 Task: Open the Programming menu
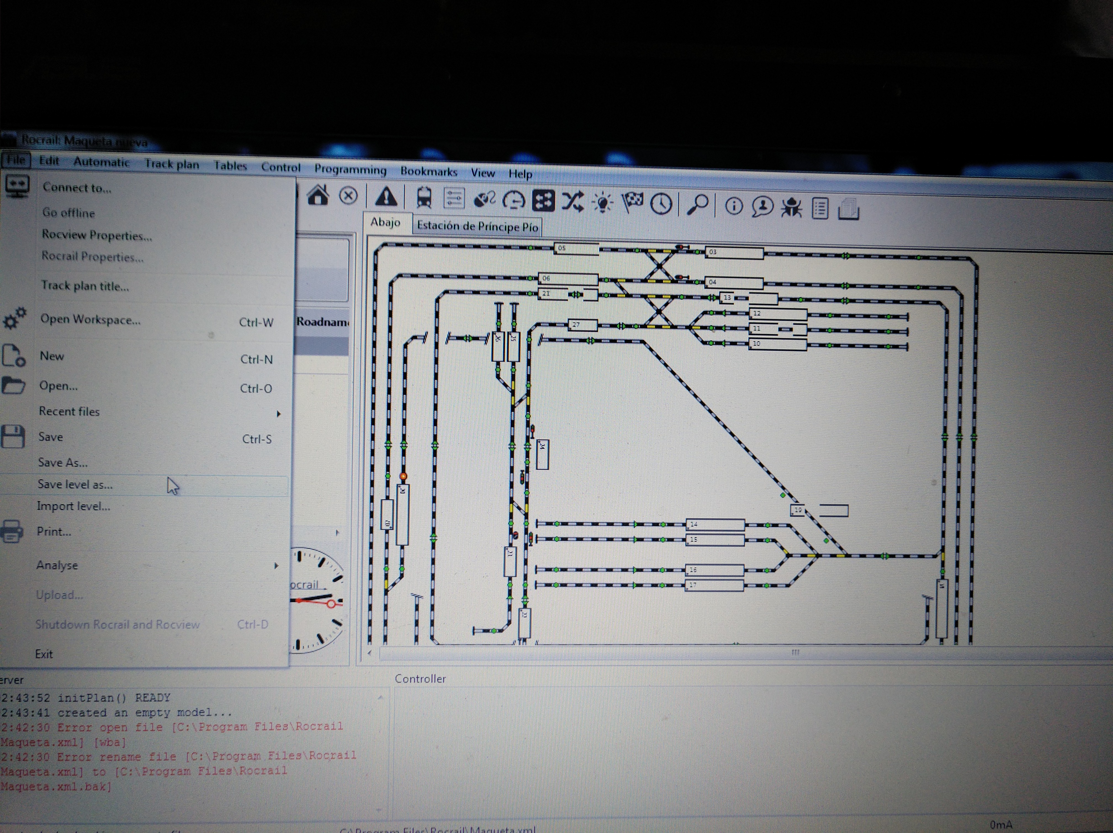point(350,170)
